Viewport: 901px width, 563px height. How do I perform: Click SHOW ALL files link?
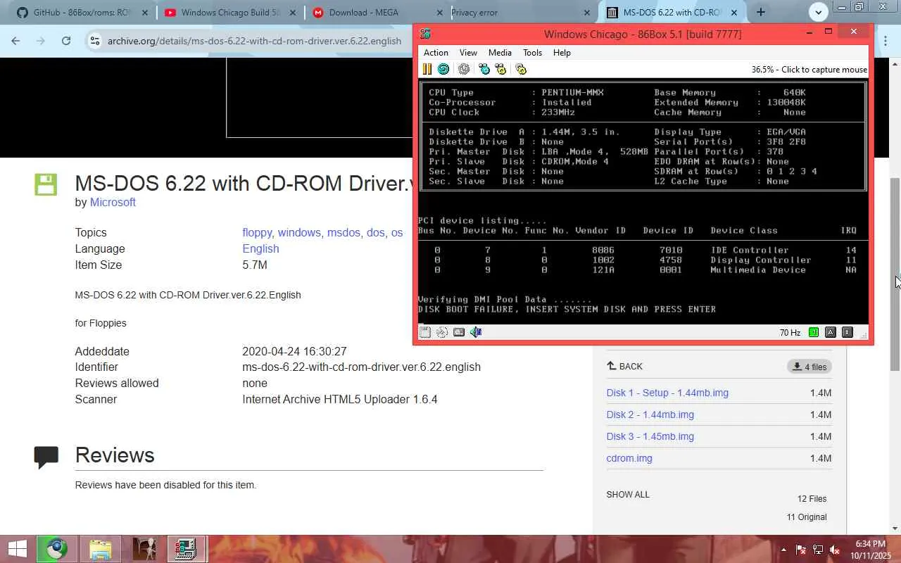pos(628,494)
